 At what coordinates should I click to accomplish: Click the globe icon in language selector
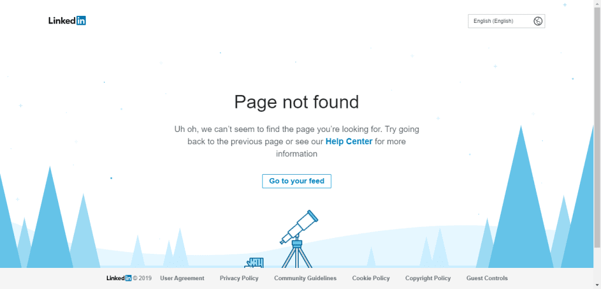click(x=538, y=21)
